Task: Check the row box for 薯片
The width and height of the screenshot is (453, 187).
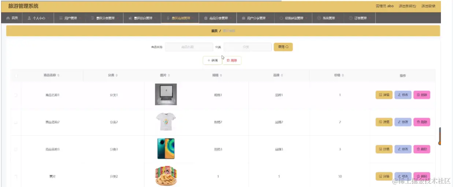Action: coord(16,176)
